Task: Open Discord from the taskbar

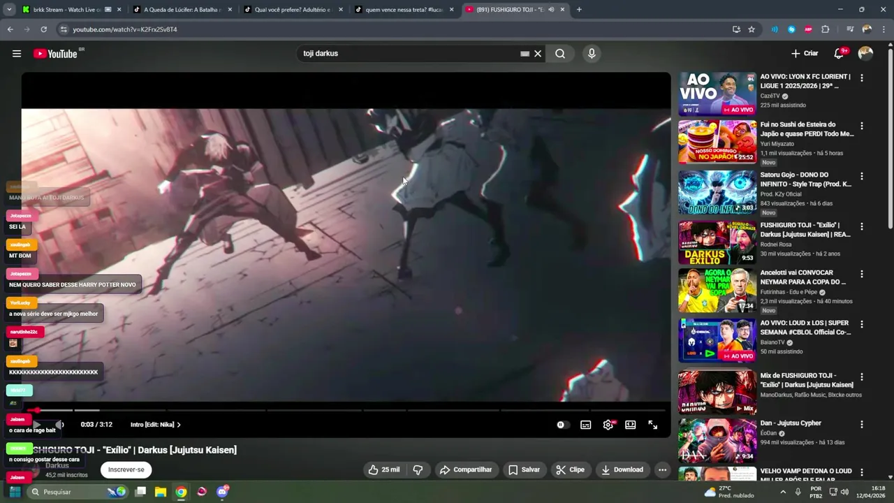Action: [222, 492]
